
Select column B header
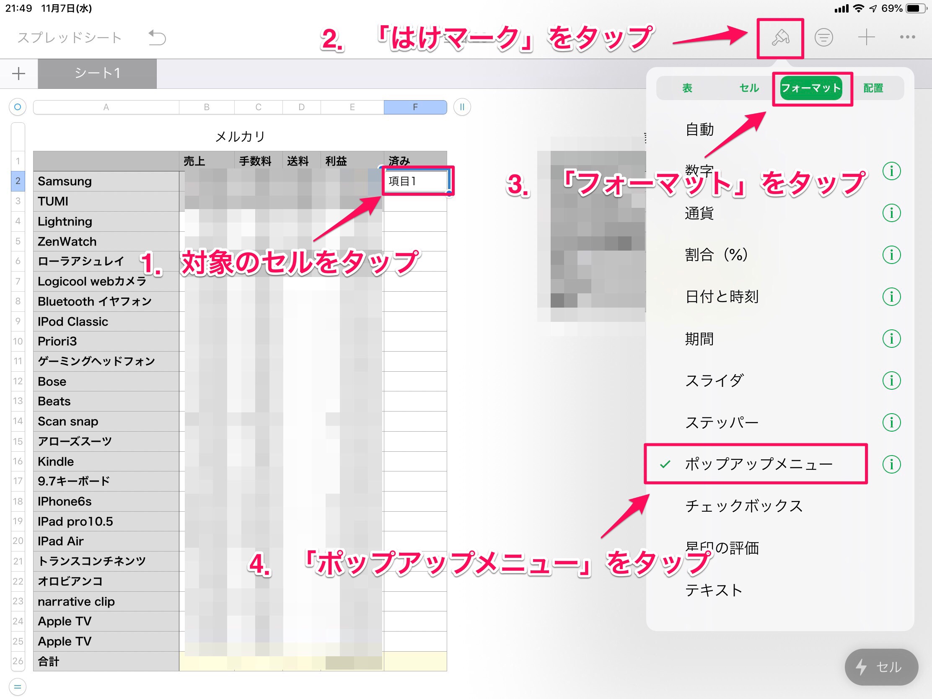point(207,107)
